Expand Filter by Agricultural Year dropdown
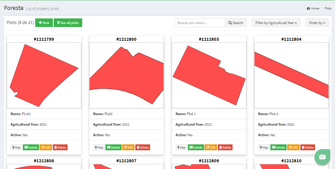The image size is (335, 169). point(276,23)
